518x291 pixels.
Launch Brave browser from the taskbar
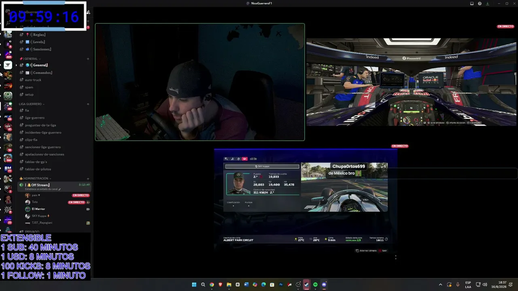(x=220, y=285)
